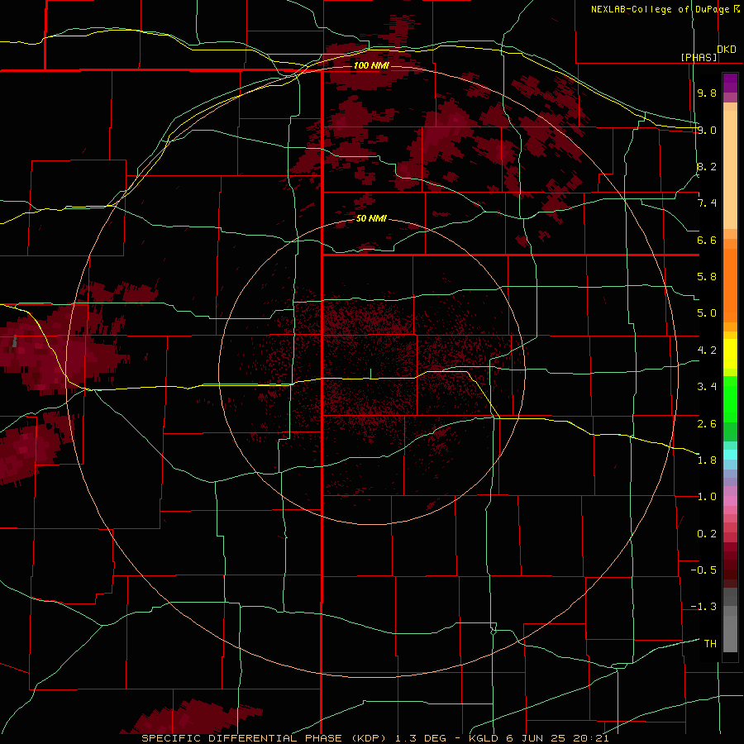Click the -1.3 scale value
The width and height of the screenshot is (744, 744).
pos(703,608)
